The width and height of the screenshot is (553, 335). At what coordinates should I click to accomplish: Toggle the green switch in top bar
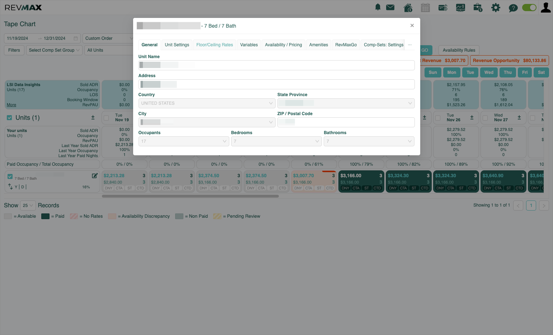529,8
